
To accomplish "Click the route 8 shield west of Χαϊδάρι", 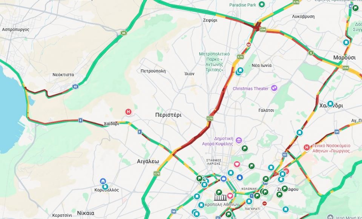I will (80, 120).
